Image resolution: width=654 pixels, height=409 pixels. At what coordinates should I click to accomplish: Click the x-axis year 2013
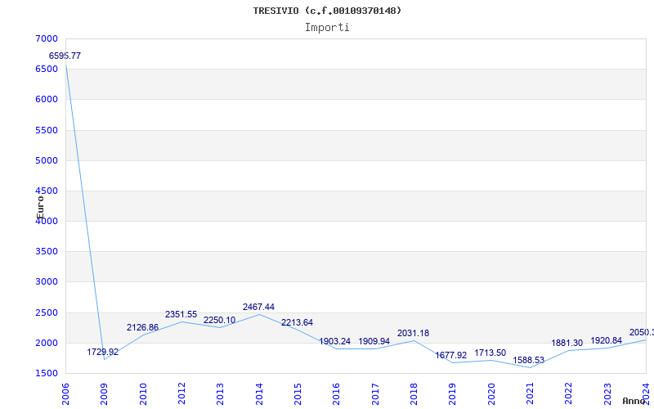click(220, 394)
